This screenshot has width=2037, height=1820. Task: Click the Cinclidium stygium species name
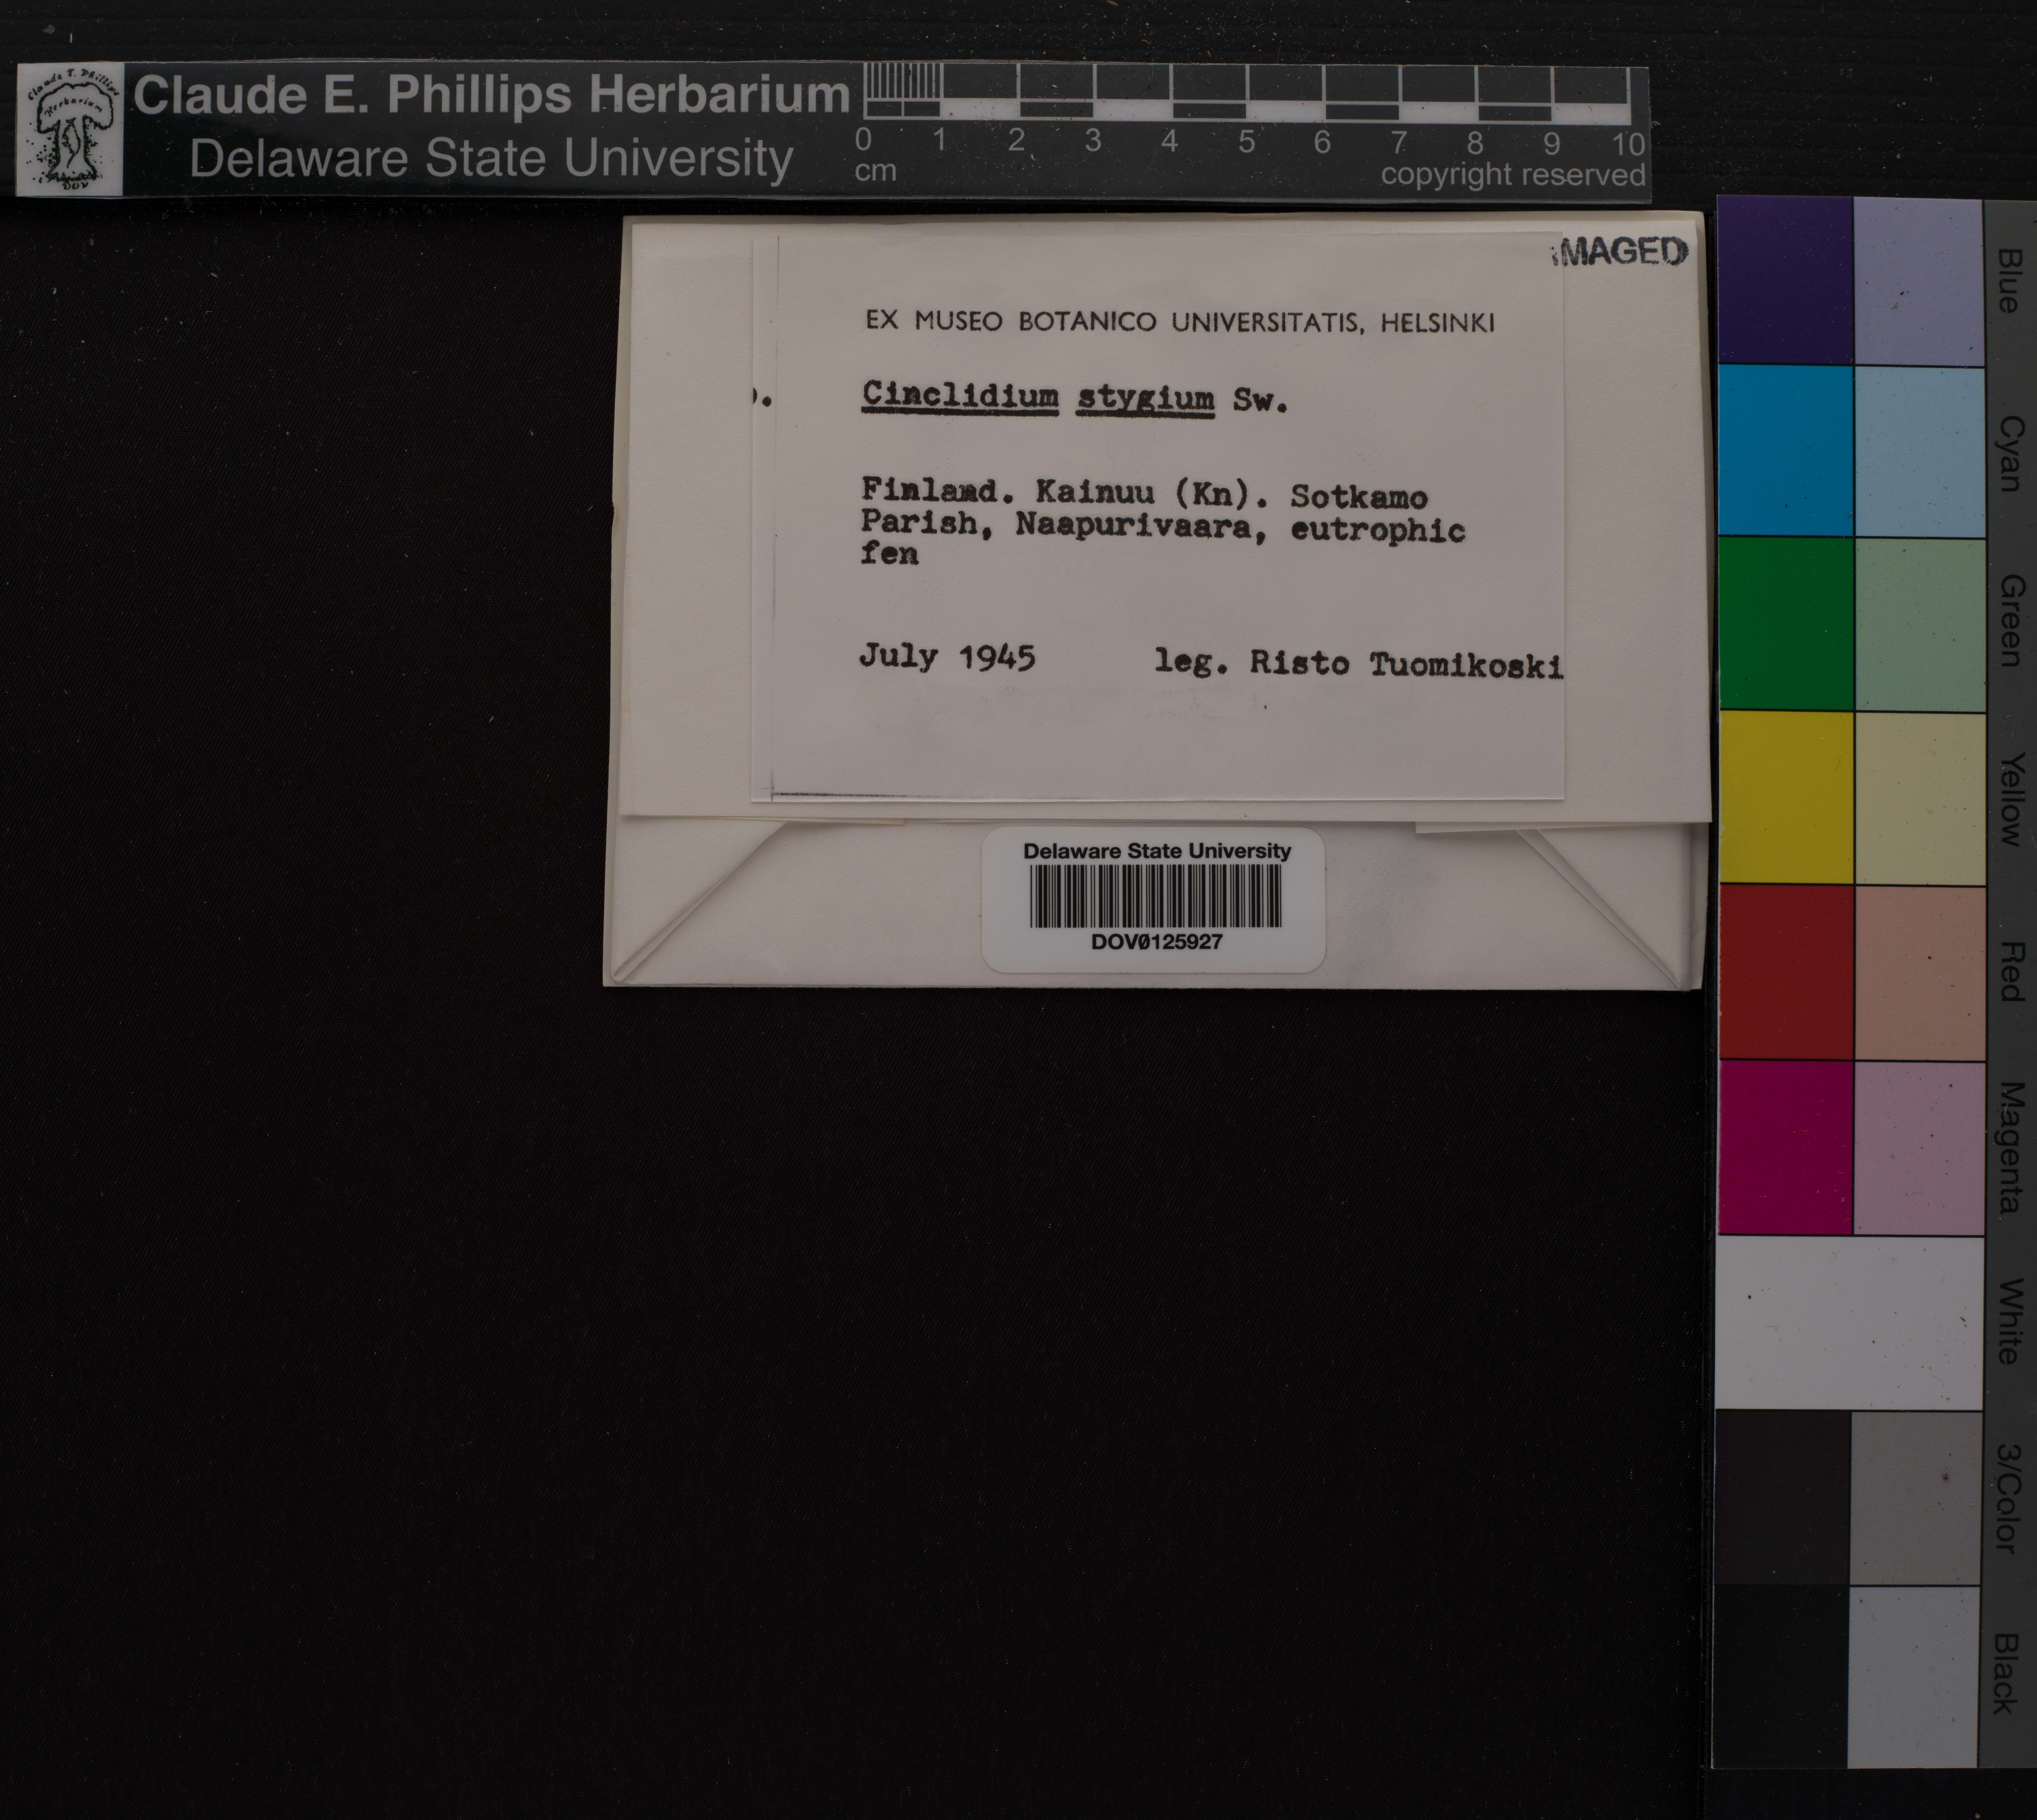(x=1038, y=398)
